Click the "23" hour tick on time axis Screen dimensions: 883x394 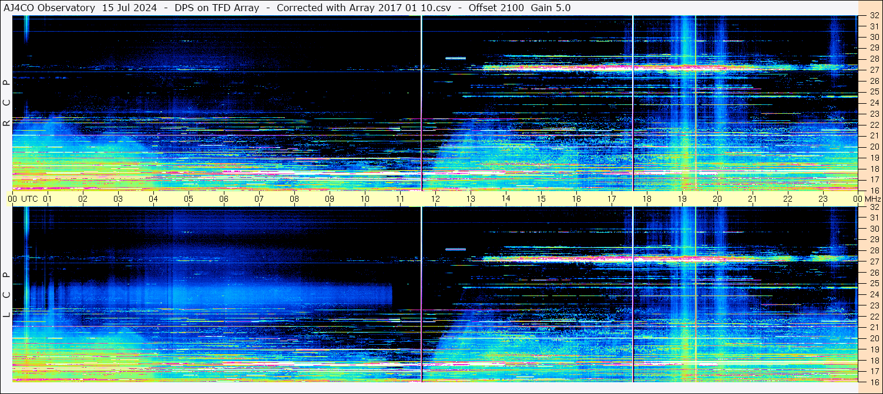tap(823, 199)
